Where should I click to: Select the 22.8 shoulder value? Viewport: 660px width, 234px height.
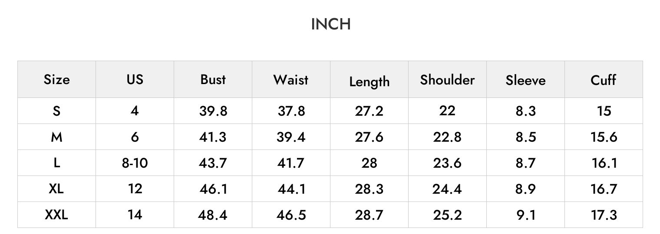click(447, 137)
